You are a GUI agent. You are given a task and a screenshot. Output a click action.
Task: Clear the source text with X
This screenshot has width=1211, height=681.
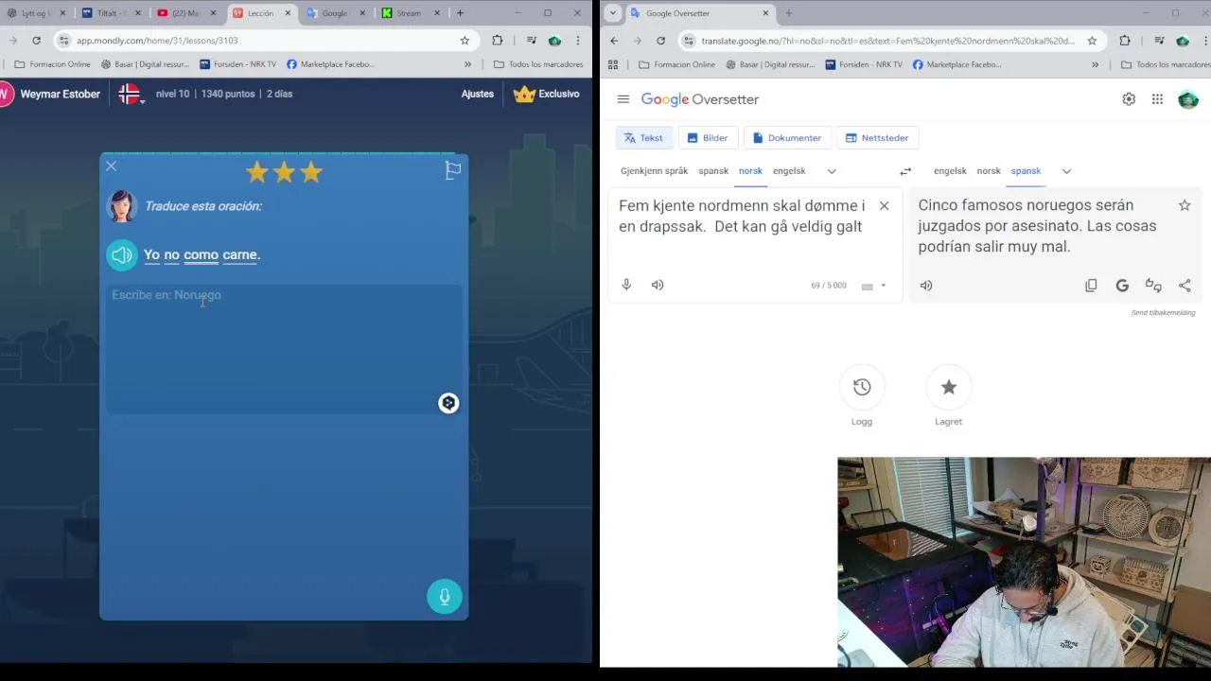coord(884,205)
